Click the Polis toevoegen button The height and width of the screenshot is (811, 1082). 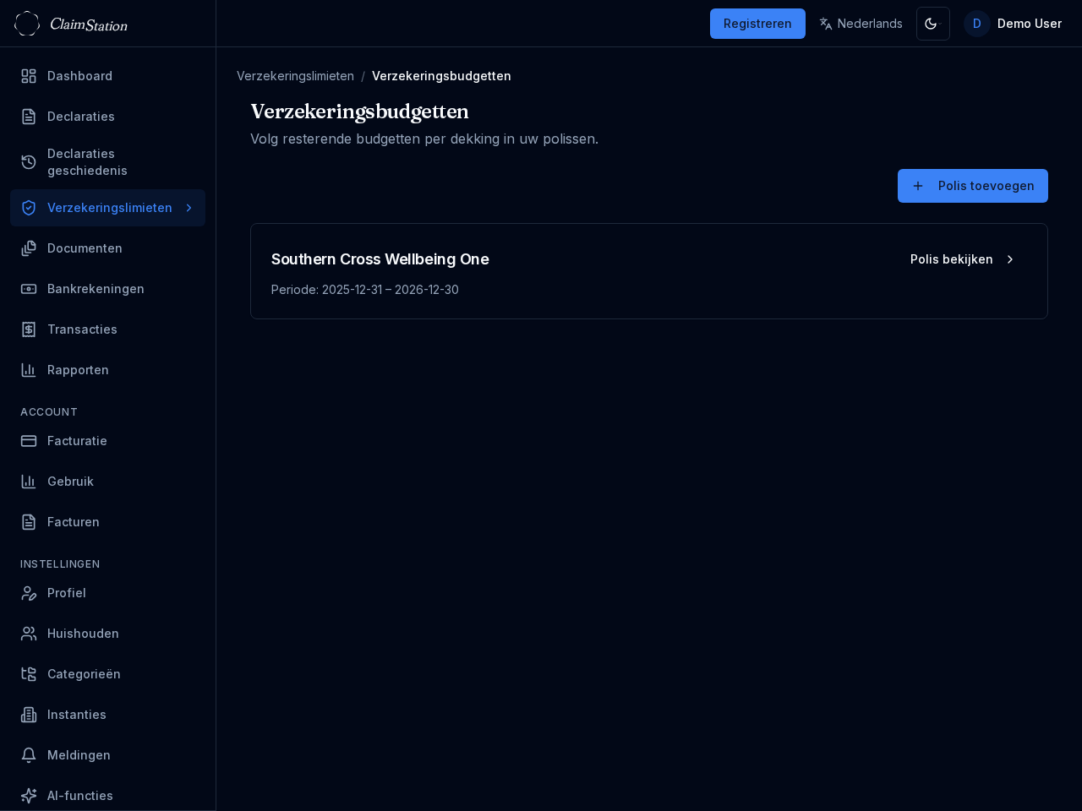[972, 186]
